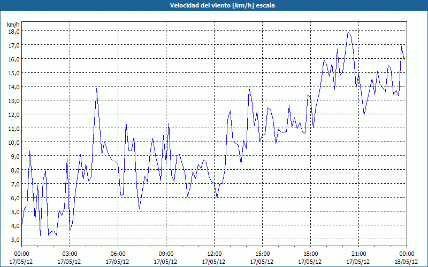Click the "17/05/12" date under "12:00"
The image size is (428, 267).
[x=215, y=262]
